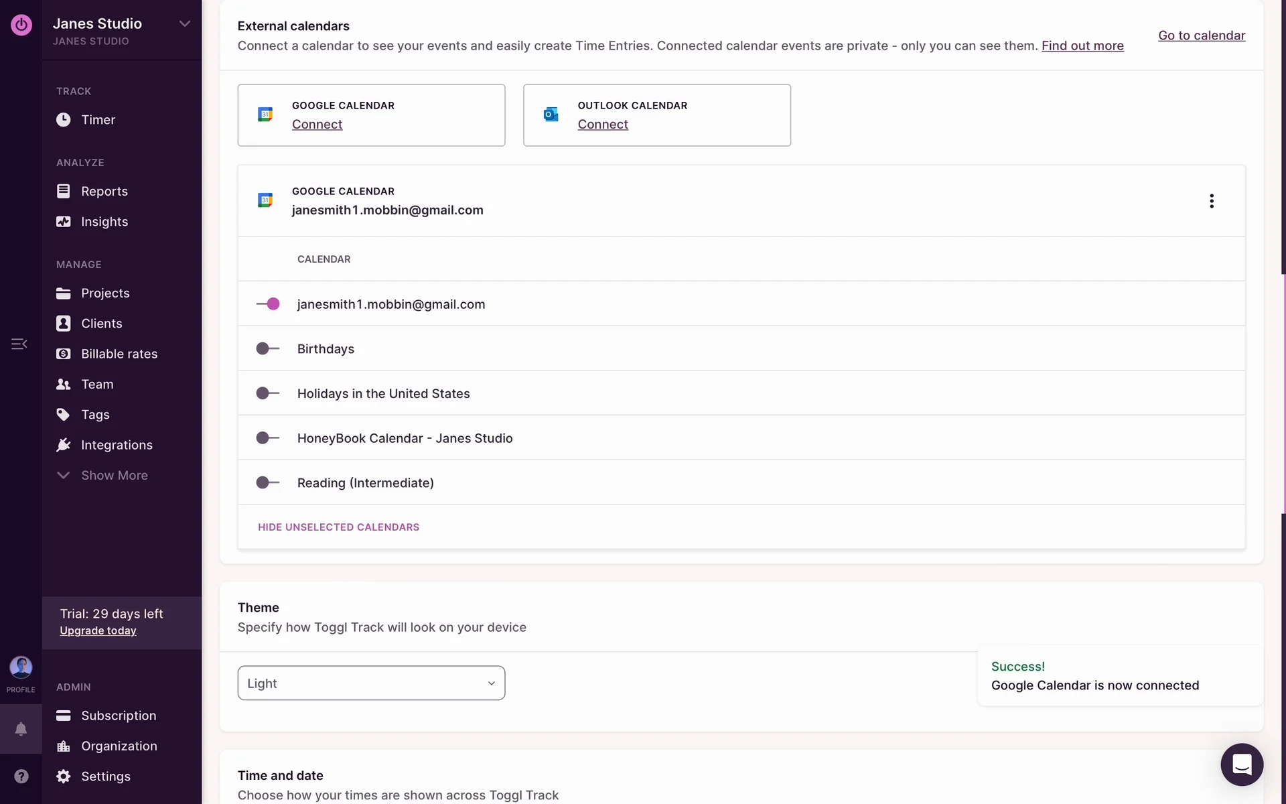Collapse sidebar using the menu arrow icon
This screenshot has width=1286, height=804.
tap(19, 344)
